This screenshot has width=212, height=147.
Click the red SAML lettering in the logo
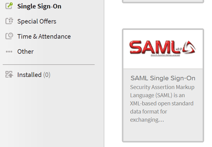point(153,47)
